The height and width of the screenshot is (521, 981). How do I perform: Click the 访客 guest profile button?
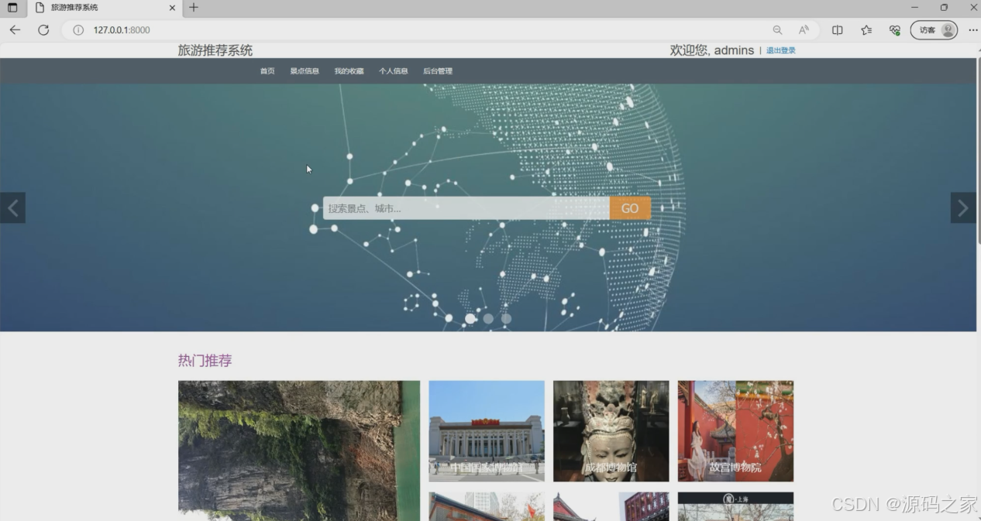(x=934, y=30)
